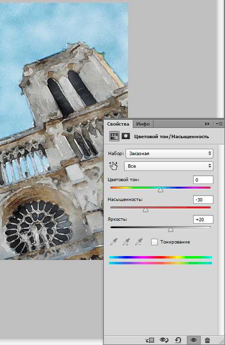Switch to the Инфо tab
The height and width of the screenshot is (345, 225).
143,124
